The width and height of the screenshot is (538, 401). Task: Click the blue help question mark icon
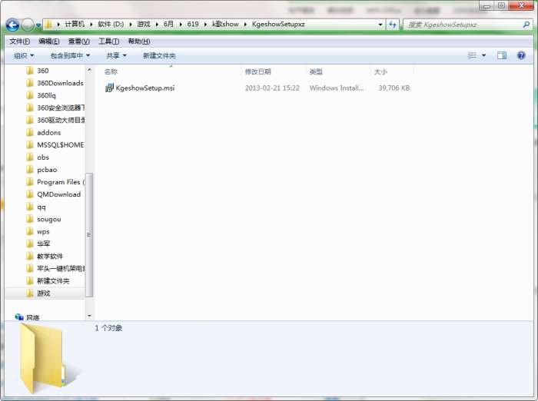point(521,55)
